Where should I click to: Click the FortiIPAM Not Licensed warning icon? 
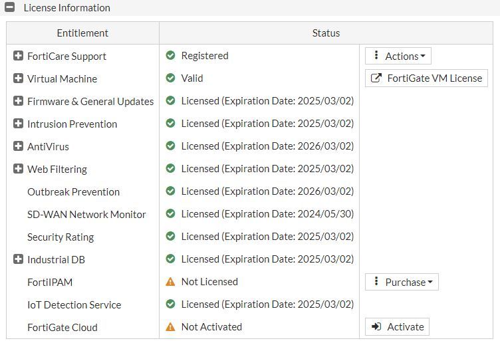pyautogui.click(x=170, y=282)
